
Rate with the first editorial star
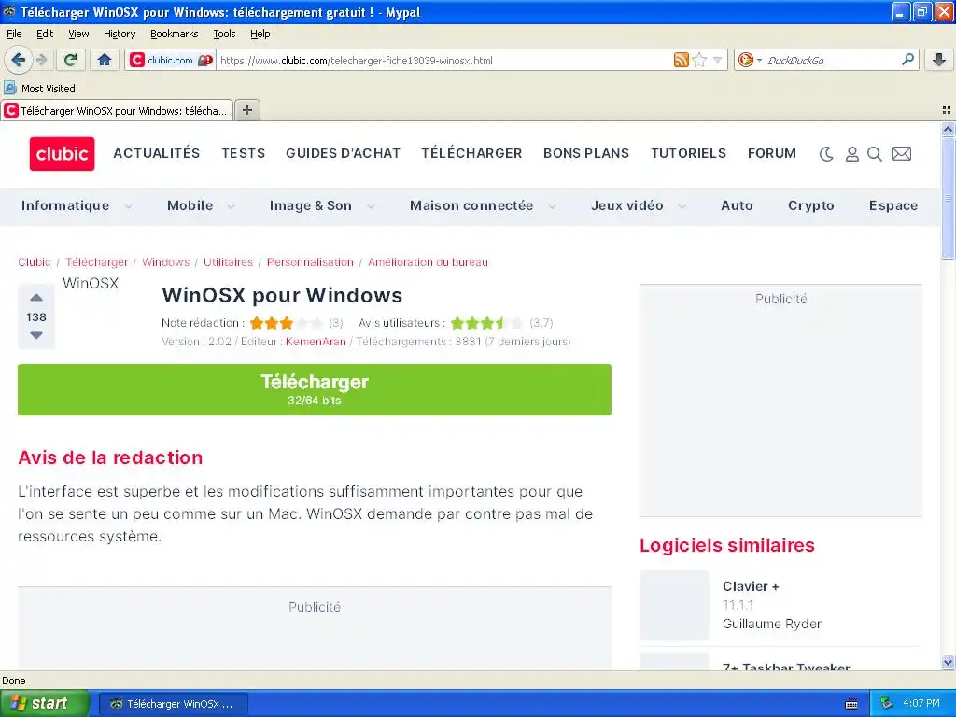pos(257,322)
